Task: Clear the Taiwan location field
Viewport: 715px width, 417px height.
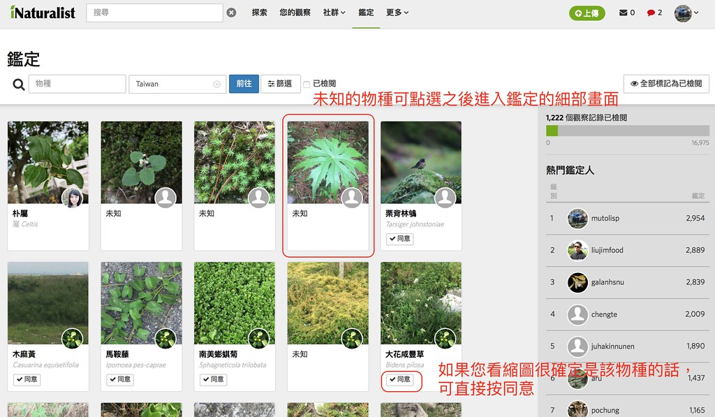Action: 217,84
